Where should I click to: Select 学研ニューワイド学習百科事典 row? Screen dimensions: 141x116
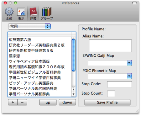40,78
